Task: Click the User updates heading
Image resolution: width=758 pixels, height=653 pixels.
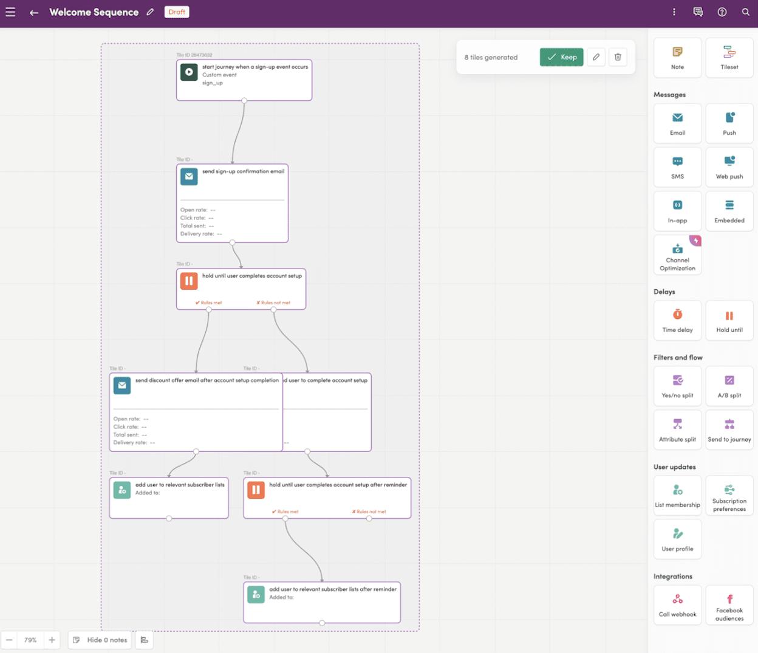Action: (x=675, y=467)
